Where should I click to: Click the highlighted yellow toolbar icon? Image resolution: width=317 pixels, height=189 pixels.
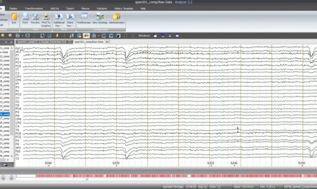pos(86,36)
